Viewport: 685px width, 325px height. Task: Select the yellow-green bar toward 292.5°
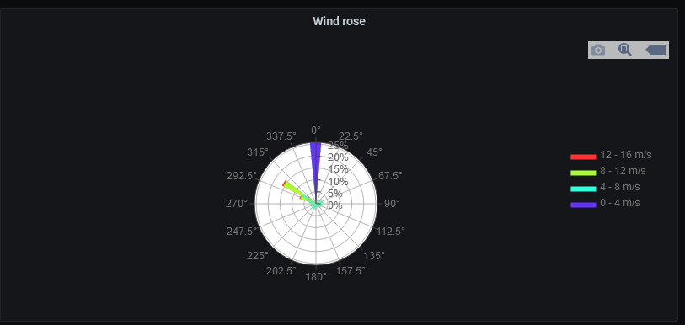pyautogui.click(x=298, y=193)
